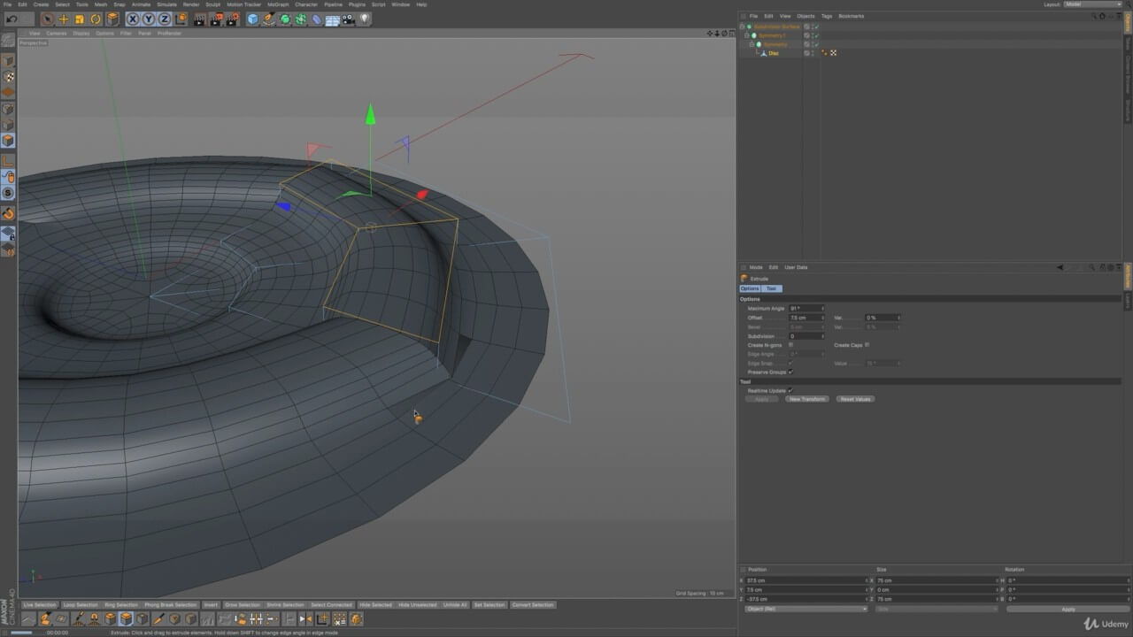Screen dimensions: 1133x637
Task: Switch to the Tool tab in Attributes
Action: pyautogui.click(x=771, y=288)
